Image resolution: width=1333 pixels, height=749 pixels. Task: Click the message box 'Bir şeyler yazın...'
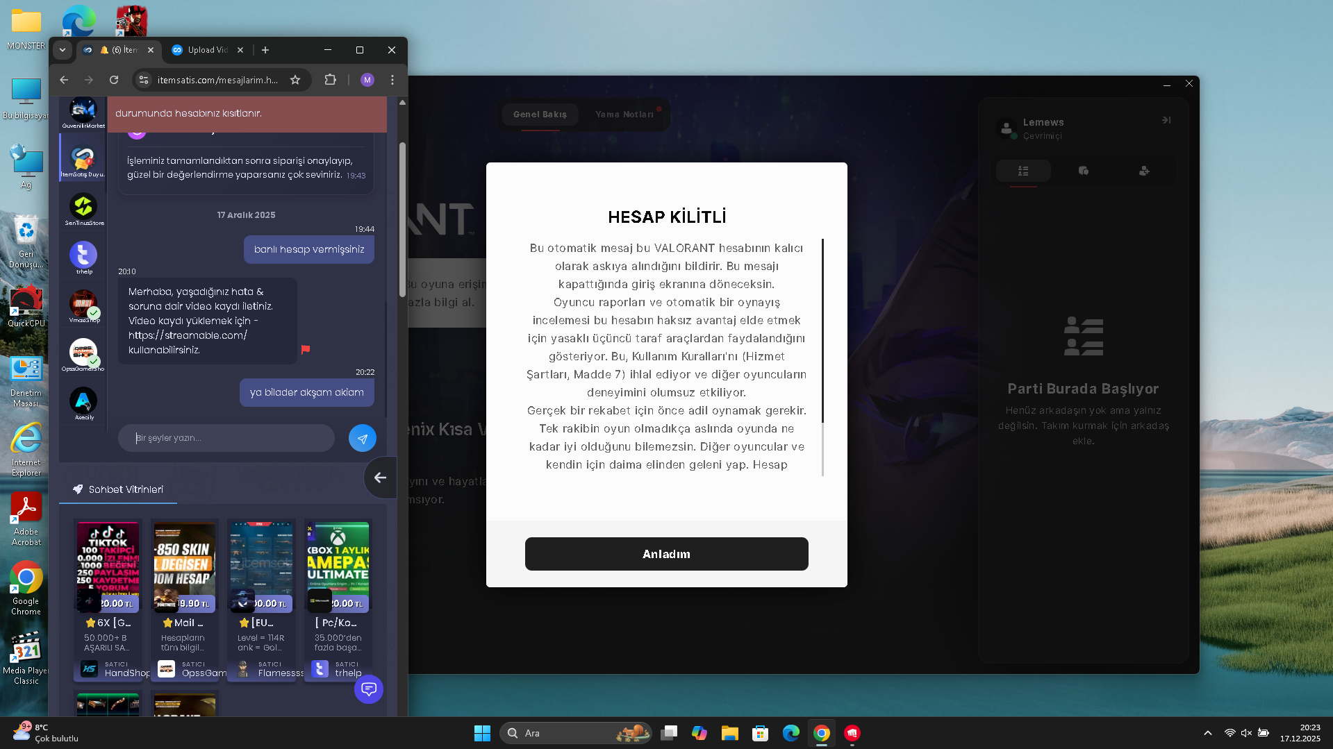[x=226, y=438]
